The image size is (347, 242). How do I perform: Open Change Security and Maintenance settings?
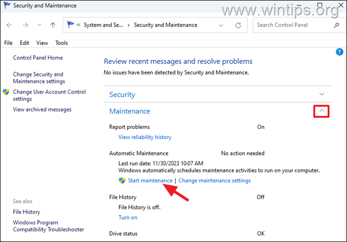pos(39,78)
